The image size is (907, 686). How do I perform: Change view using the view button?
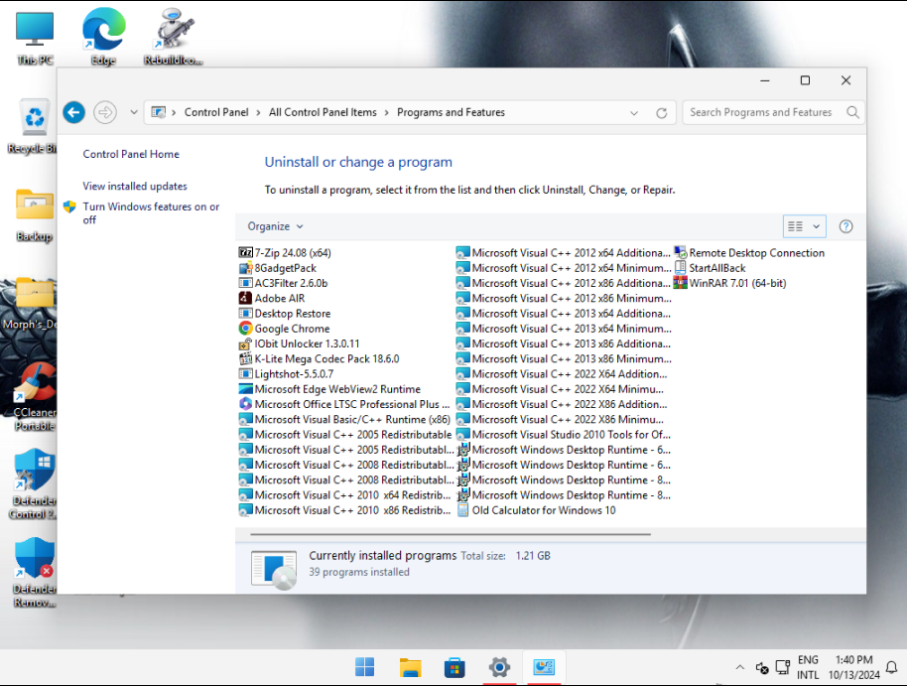[x=795, y=226]
